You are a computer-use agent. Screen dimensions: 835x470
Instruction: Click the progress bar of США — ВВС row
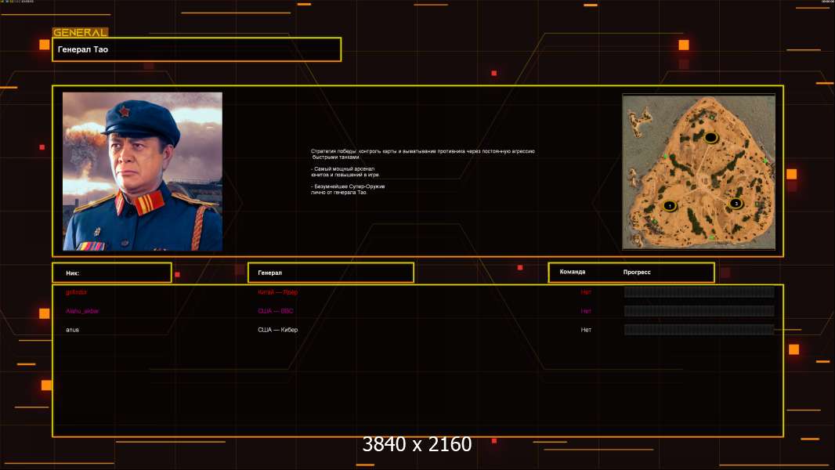tap(699, 311)
